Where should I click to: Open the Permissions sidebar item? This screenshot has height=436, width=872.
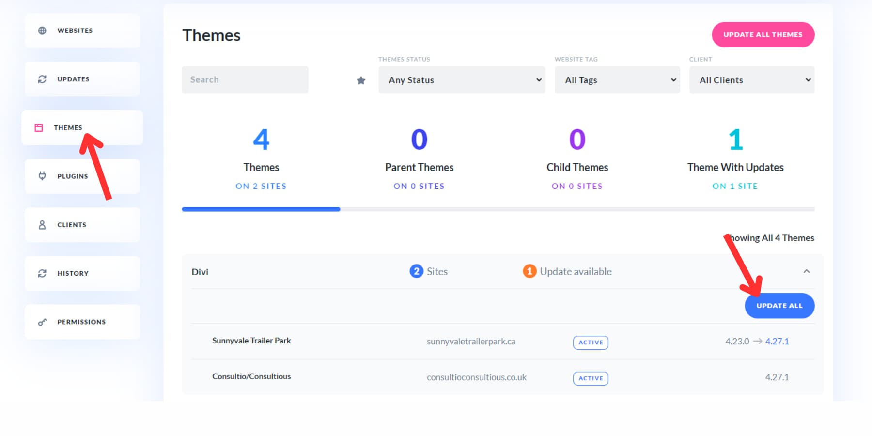tap(82, 321)
